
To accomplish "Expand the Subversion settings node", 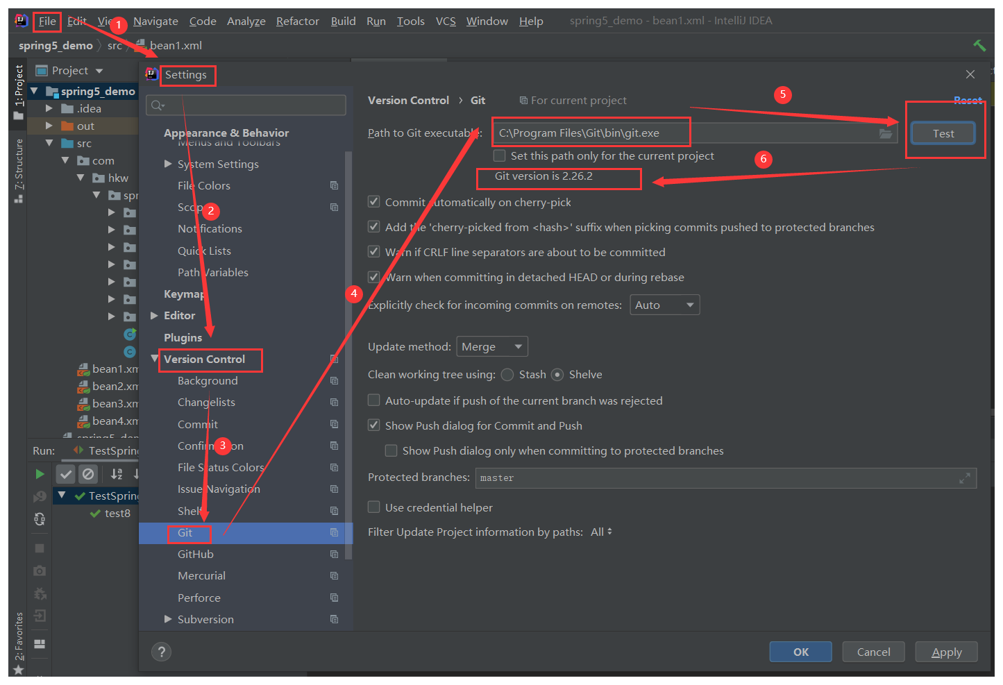I will 168,619.
